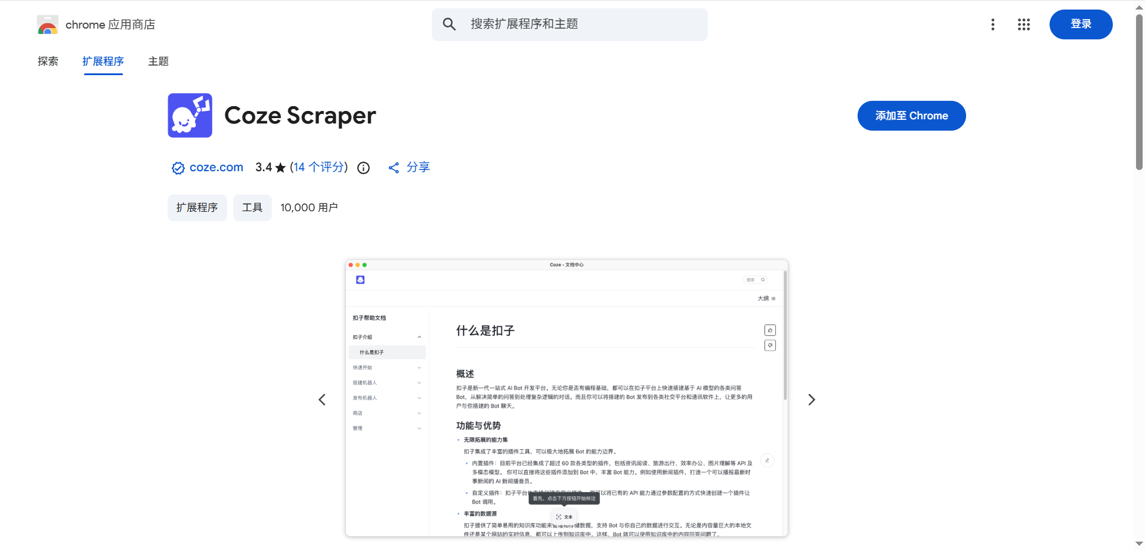Click the Coze Scraper title text

pos(300,116)
